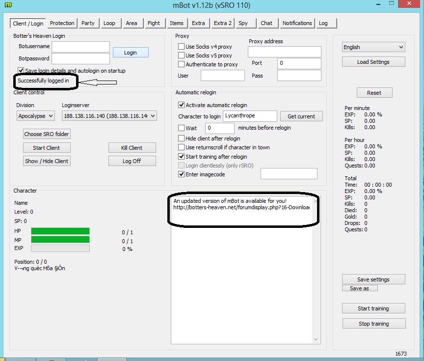The width and height of the screenshot is (424, 361).
Task: Close the mBot window
Action: point(409,3)
